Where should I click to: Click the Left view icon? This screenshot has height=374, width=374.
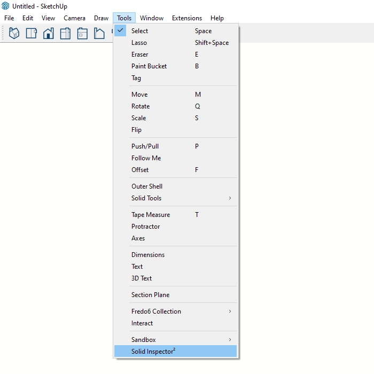(99, 33)
